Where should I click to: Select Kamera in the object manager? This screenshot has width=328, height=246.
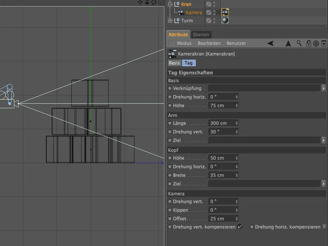click(x=194, y=13)
